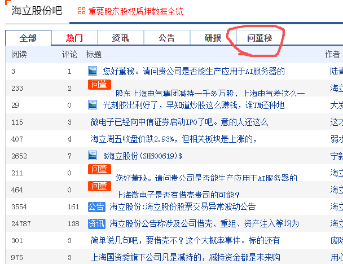This screenshot has height=264, width=343.
Task: Click the blue 资讯 tag
Action: [96, 223]
